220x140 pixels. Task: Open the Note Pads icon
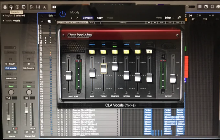(206, 6)
